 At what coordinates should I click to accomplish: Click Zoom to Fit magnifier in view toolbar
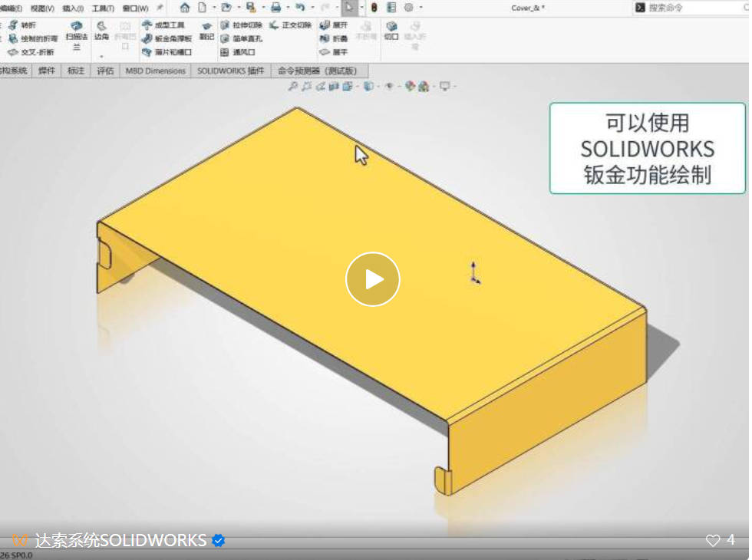coord(292,86)
